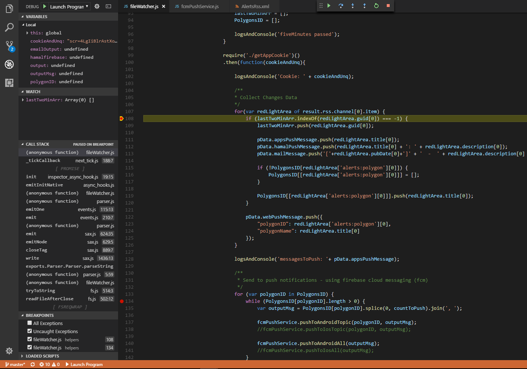Image resolution: width=527 pixels, height=369 pixels.
Task: Click the Step Over debug icon
Action: click(341, 6)
